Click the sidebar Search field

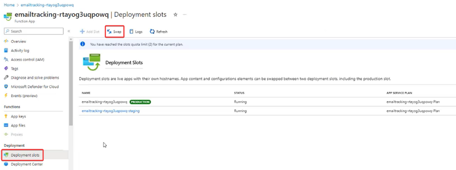(x=33, y=31)
